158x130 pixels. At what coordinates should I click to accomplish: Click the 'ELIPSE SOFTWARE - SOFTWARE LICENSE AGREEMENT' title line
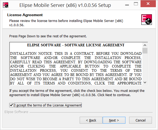76,45
